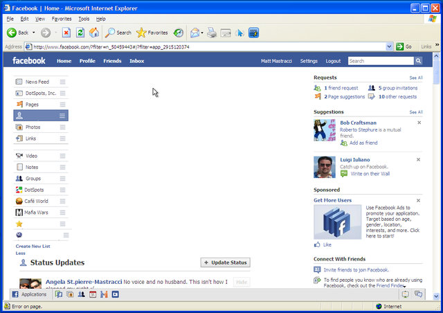Click Add as friend for Bob Craftsman
The image size is (443, 313).
[x=363, y=143]
